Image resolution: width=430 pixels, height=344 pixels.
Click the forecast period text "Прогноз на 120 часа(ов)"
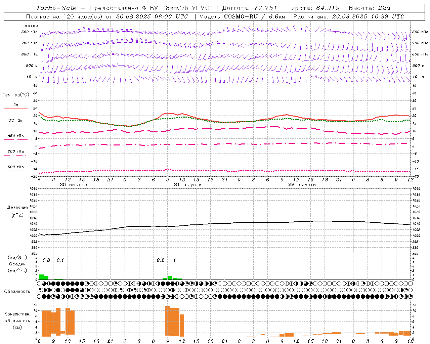(x=64, y=16)
